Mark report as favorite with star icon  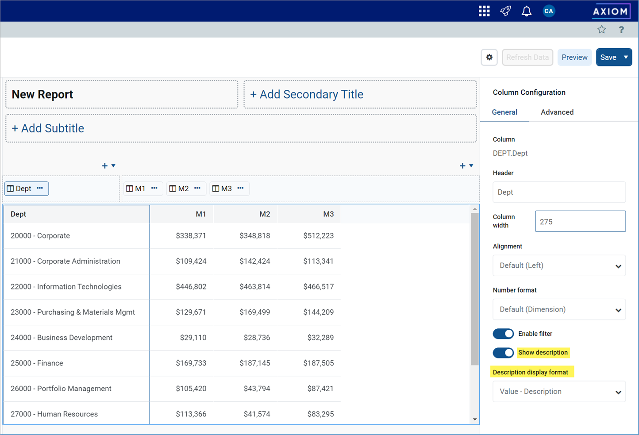click(601, 30)
